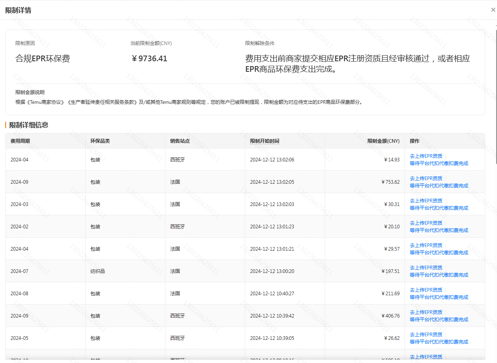This screenshot has height=363, width=497.
Task: Click the 2024-08 fee period cell
Action: 19,294
